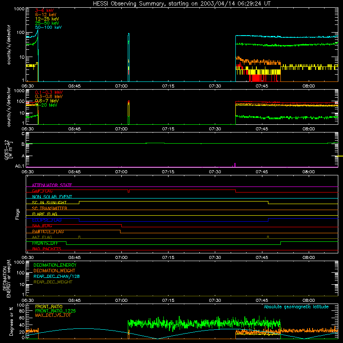Image resolution: width=343 pixels, height=343 pixels.
Task: Click the 07:00 tick under the top keV panel
Action: (121, 86)
